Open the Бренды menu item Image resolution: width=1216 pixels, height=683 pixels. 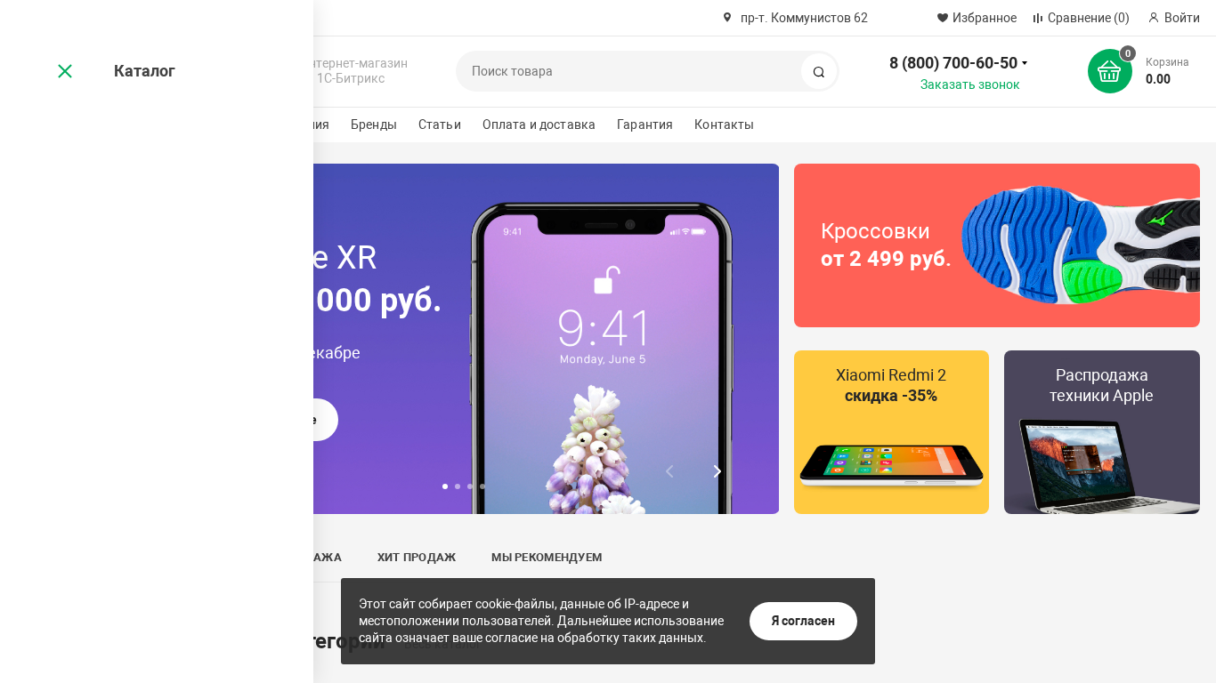click(x=374, y=125)
